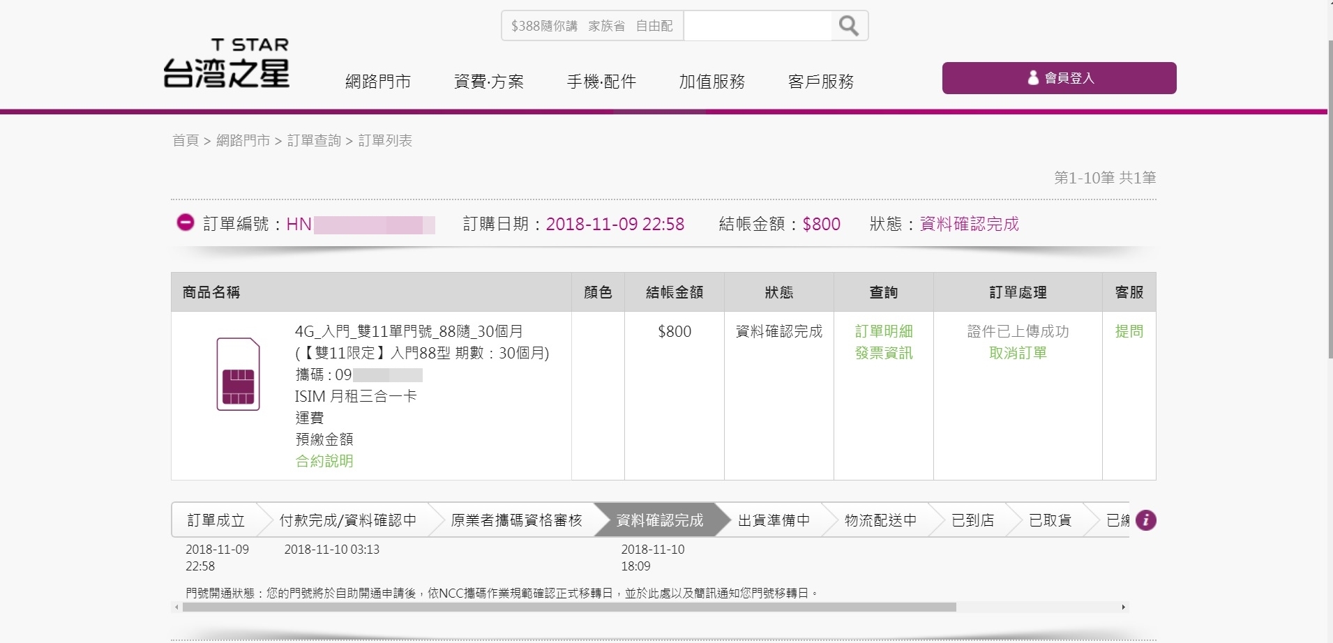Click the 訂單處理 column header
Viewport: 1333px width, 643px height.
[1018, 292]
